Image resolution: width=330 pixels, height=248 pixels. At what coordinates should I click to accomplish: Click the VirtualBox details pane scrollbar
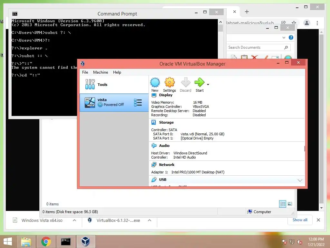pyautogui.click(x=305, y=149)
